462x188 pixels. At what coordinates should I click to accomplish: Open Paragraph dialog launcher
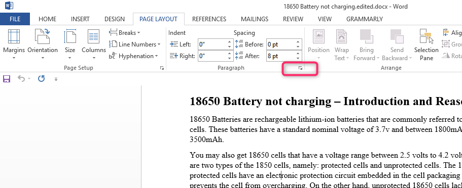coord(300,68)
